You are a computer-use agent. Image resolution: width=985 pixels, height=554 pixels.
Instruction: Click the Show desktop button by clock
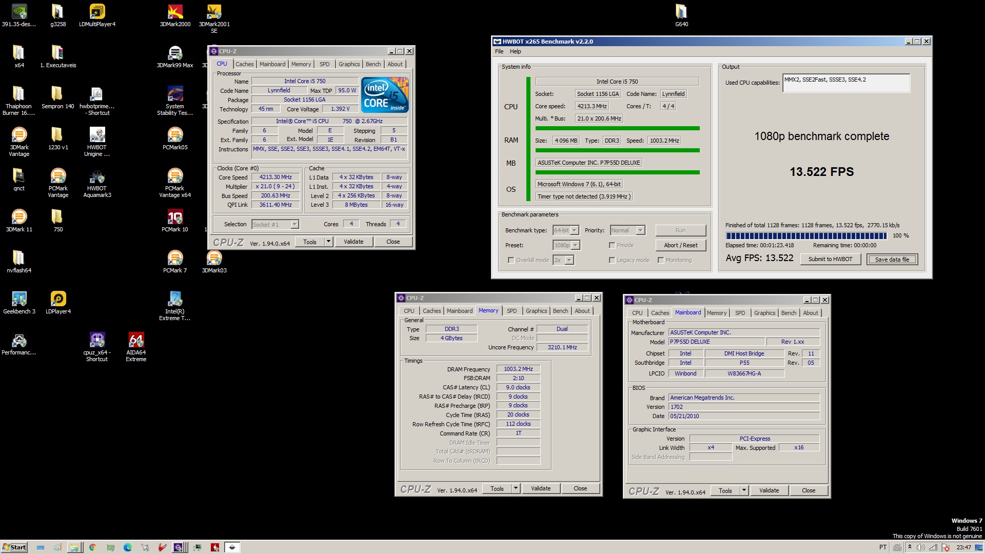click(979, 547)
